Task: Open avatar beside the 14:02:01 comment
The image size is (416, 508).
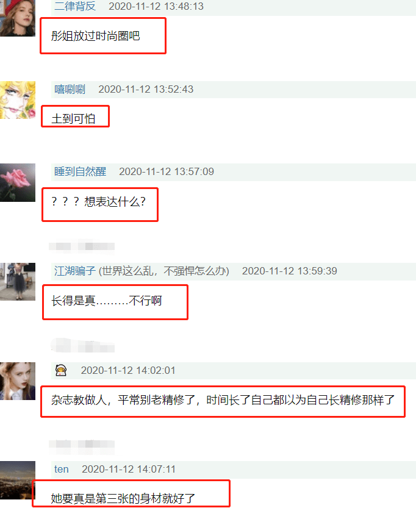Action: (x=18, y=381)
